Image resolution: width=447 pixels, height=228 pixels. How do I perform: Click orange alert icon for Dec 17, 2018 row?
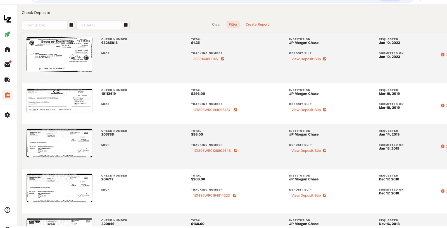[x=443, y=191]
